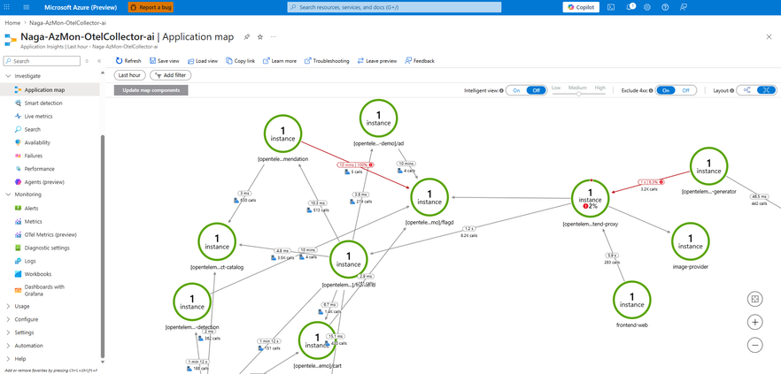Open Learn more link

click(280, 61)
